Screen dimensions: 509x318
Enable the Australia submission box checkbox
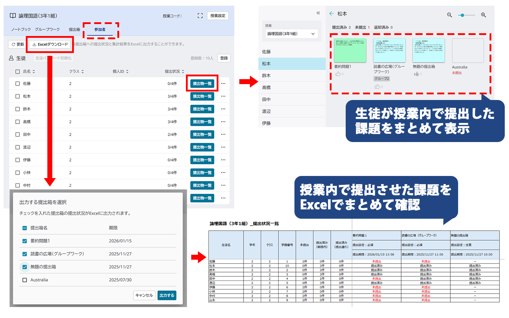point(24,280)
